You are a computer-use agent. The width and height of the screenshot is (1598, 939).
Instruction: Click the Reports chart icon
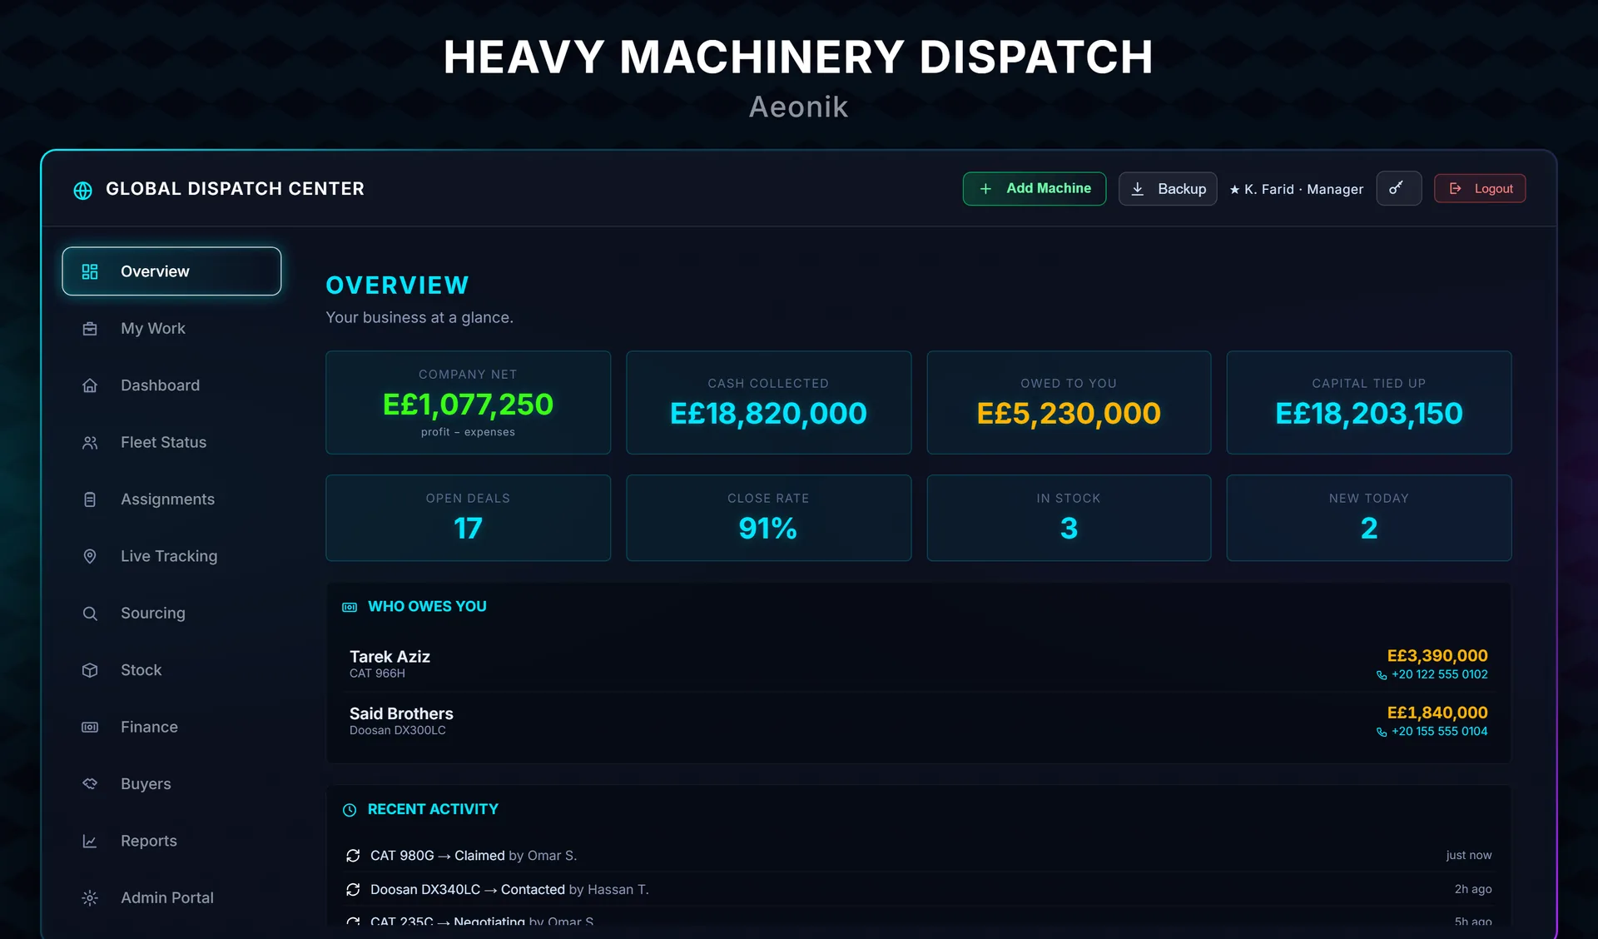point(90,842)
